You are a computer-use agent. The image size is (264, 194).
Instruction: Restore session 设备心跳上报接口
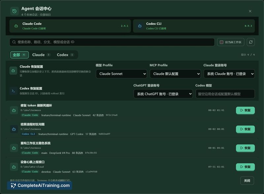tap(245, 167)
